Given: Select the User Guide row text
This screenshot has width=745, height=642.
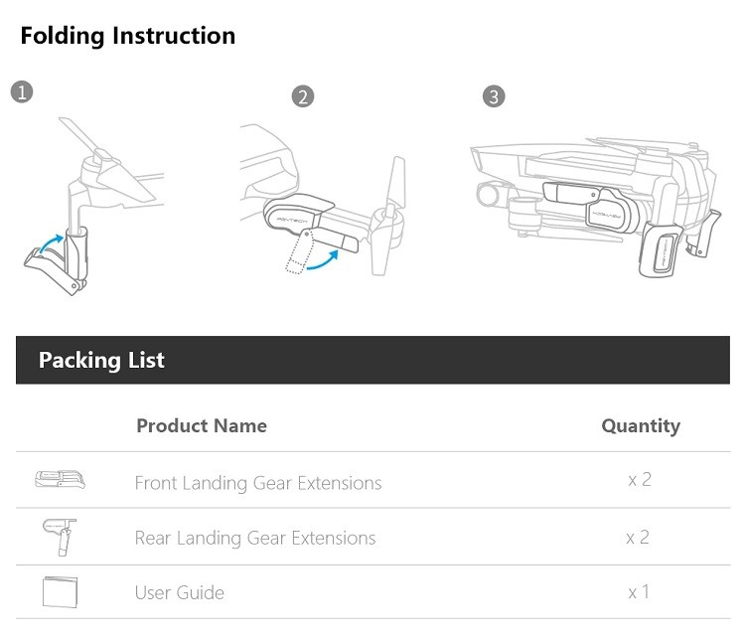Looking at the screenshot, I should point(180,592).
